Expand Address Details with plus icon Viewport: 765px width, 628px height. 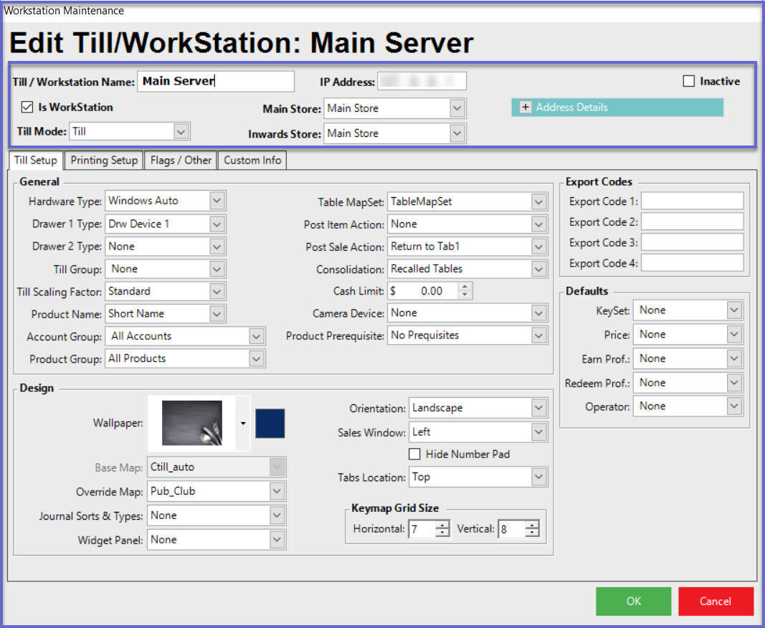click(x=525, y=108)
